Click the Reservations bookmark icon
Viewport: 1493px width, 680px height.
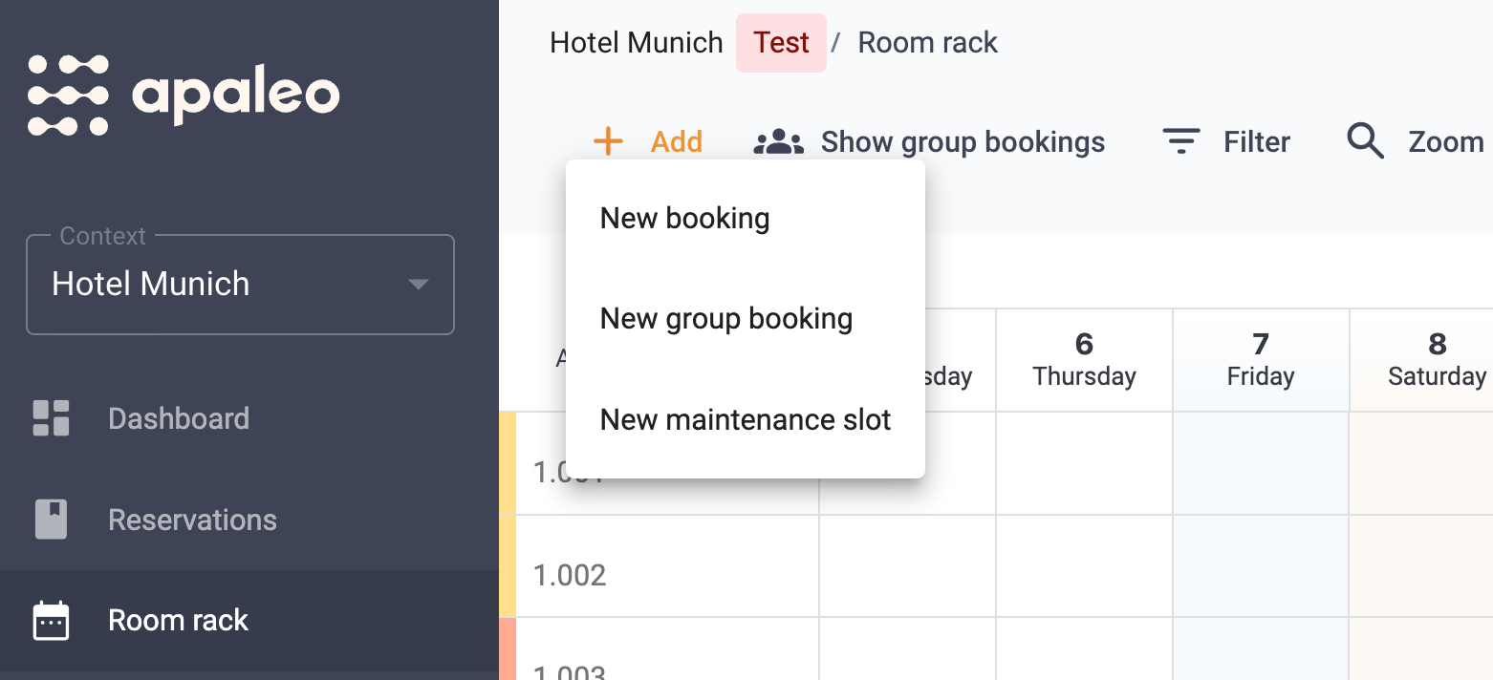51,520
